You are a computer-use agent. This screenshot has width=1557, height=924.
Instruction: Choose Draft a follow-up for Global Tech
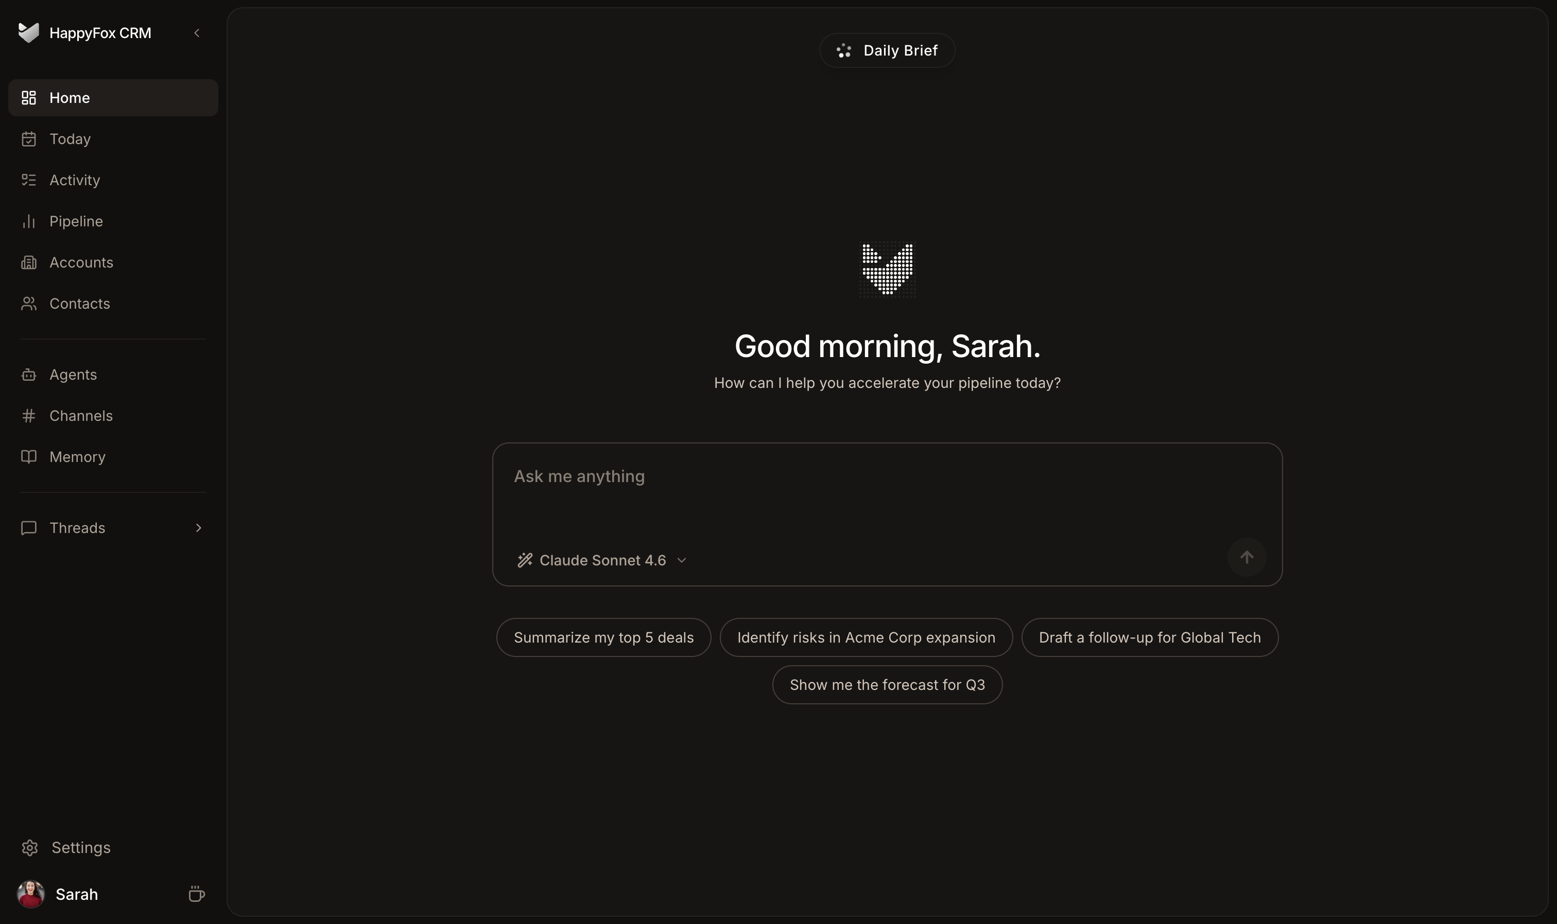(x=1150, y=637)
